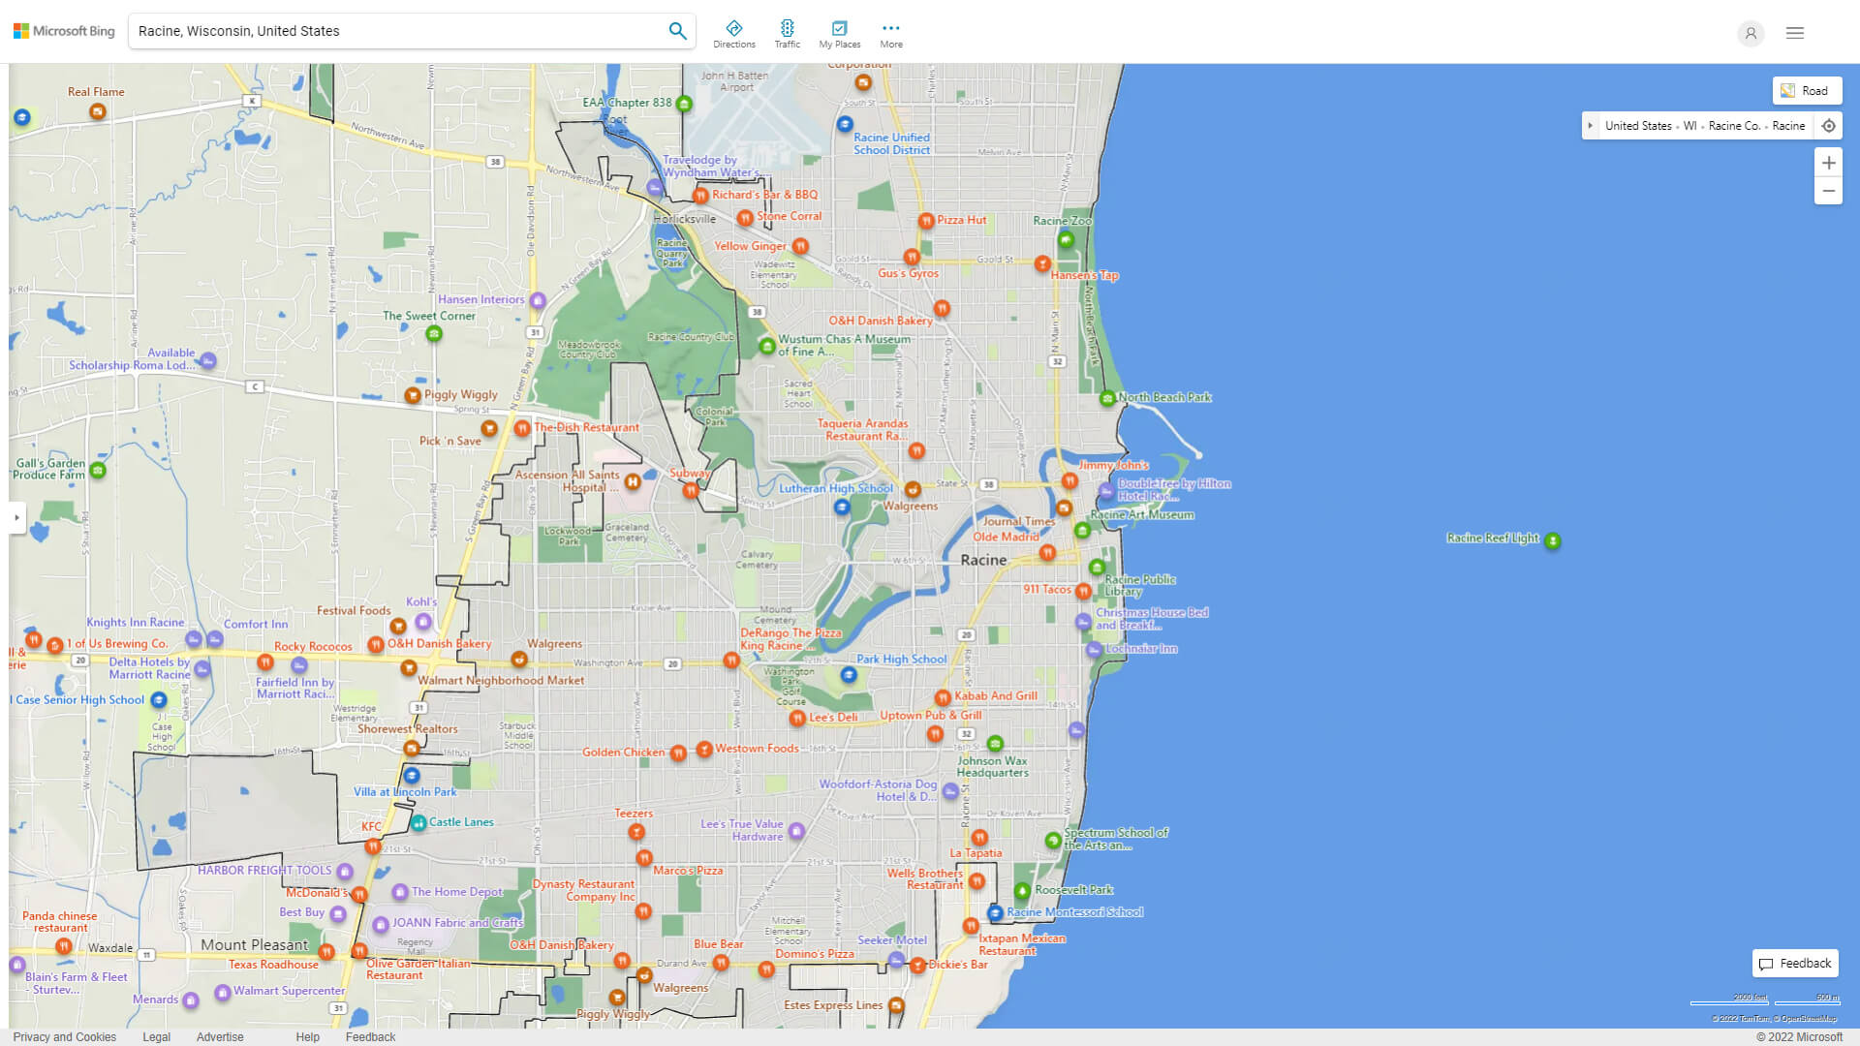Open the More tools menu
The width and height of the screenshot is (1860, 1046).
(x=890, y=32)
